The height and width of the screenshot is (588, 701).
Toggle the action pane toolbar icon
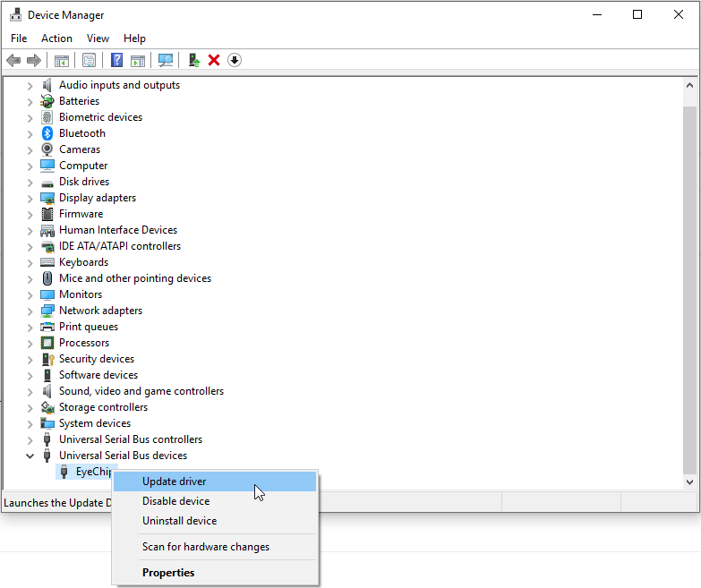pos(138,60)
